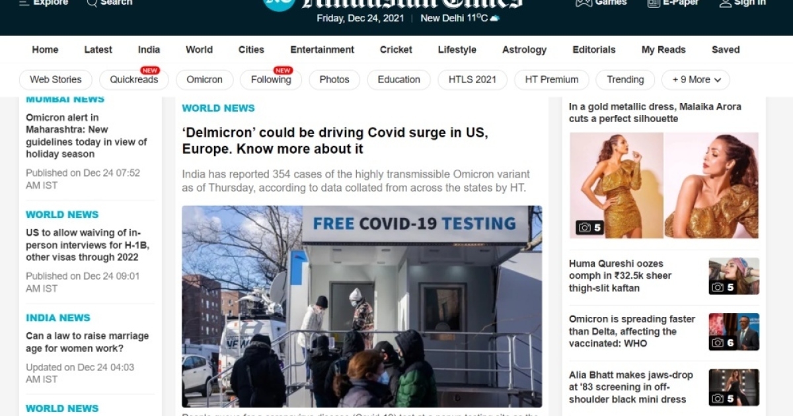The image size is (793, 416).
Task: Open the marriage age law article
Action: point(87,342)
